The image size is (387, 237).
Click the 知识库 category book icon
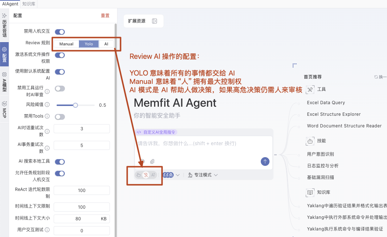pos(310,192)
